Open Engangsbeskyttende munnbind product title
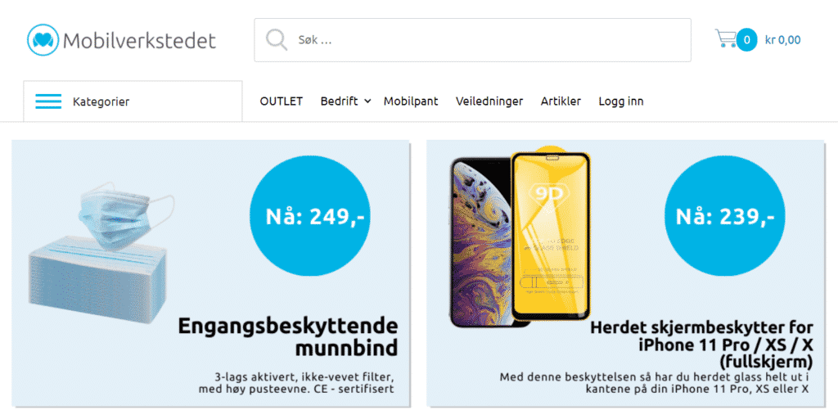This screenshot has width=838, height=419. (x=287, y=336)
